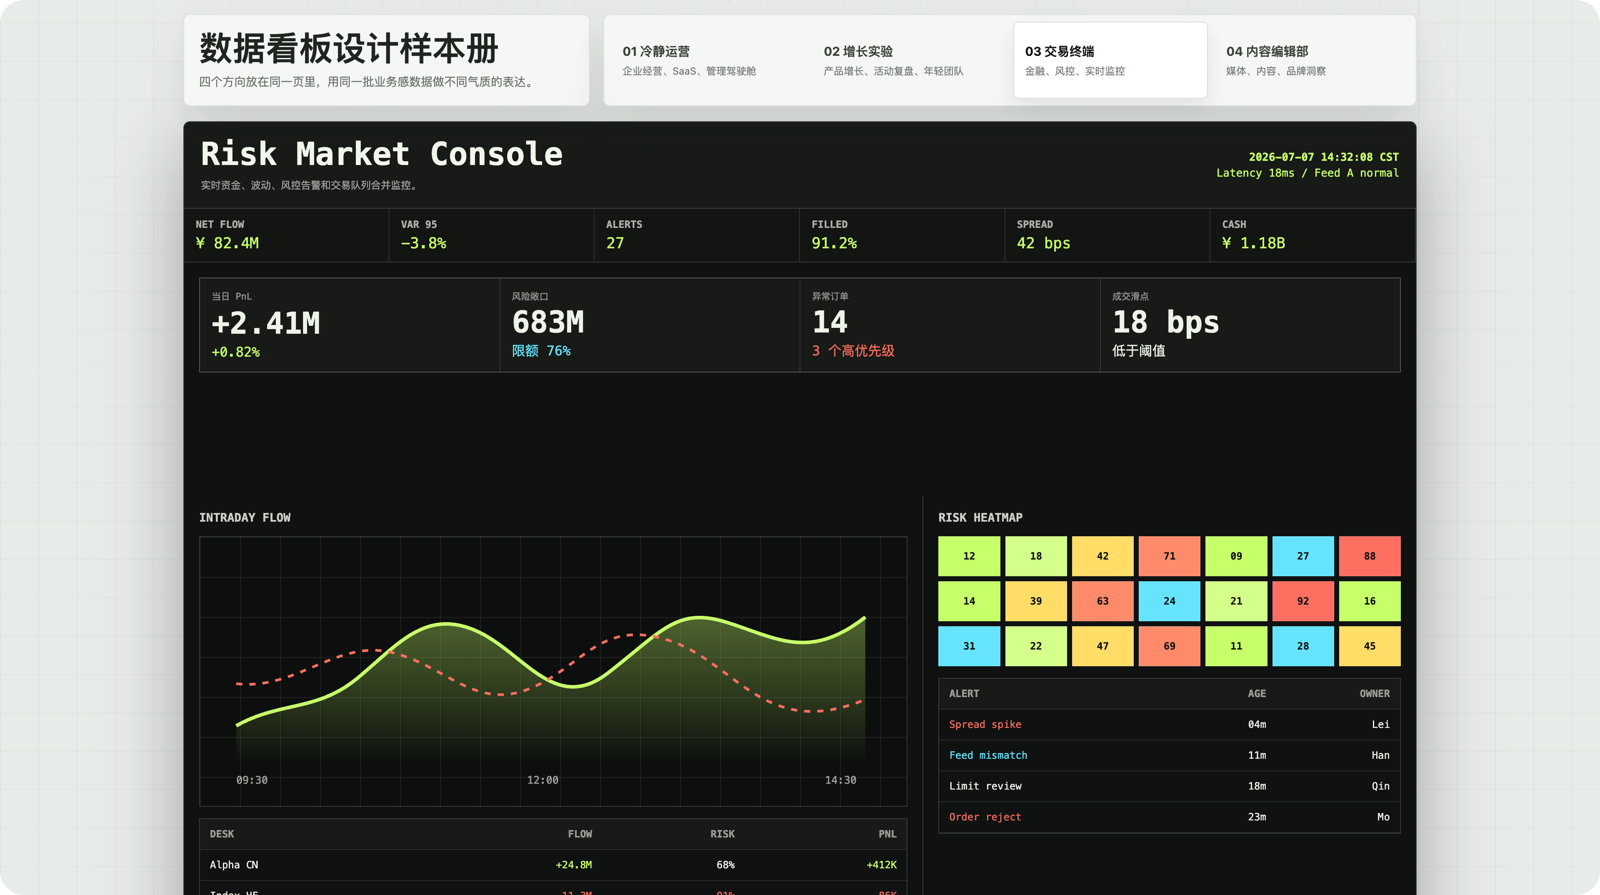Open the 当日 PnL +2.41M card
This screenshot has height=895, width=1600.
(x=350, y=325)
